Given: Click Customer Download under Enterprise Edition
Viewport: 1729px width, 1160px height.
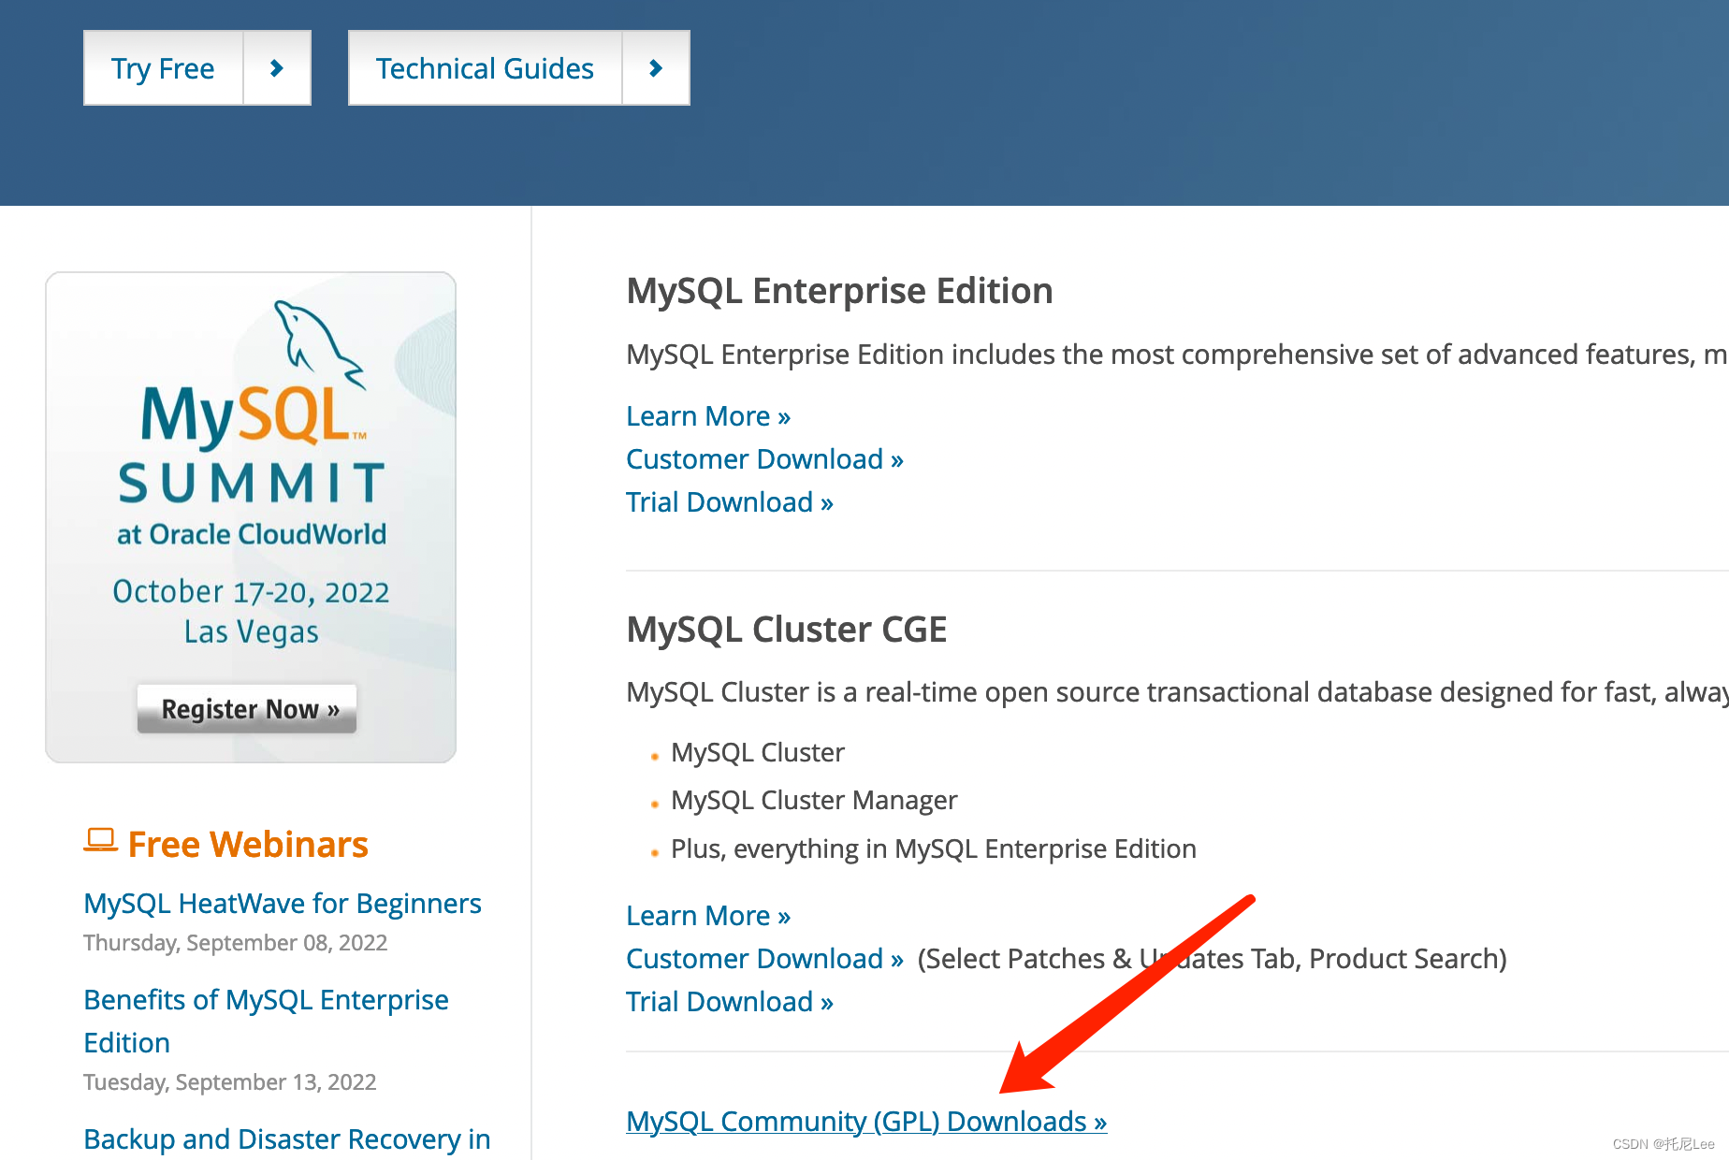Looking at the screenshot, I should [764, 459].
